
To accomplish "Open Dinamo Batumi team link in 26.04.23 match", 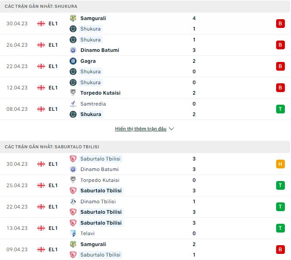I will [100, 50].
